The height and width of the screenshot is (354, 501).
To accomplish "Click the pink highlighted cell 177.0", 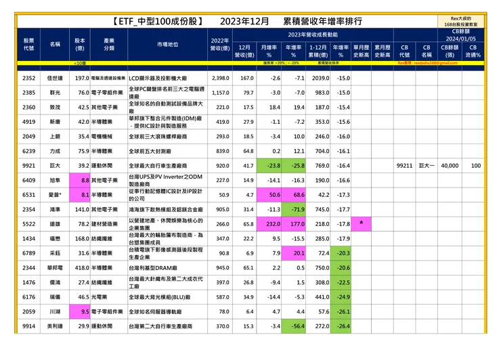I will coord(294,224).
